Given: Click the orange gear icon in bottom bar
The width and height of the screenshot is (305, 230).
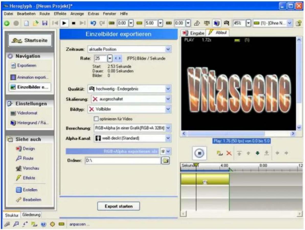Looking at the screenshot, I should pyautogui.click(x=52, y=224).
